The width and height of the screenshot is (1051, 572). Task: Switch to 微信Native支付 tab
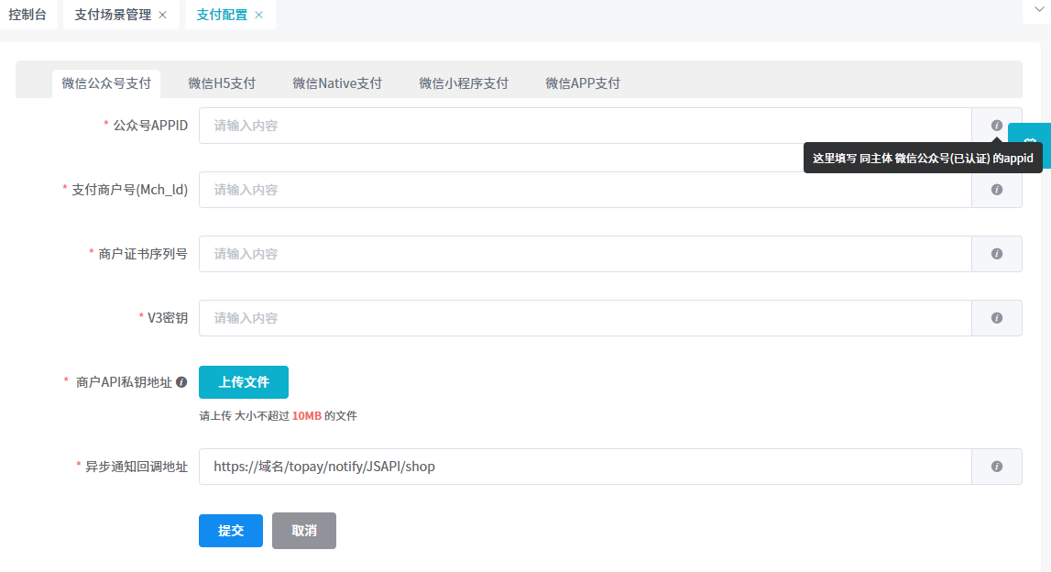(x=337, y=83)
